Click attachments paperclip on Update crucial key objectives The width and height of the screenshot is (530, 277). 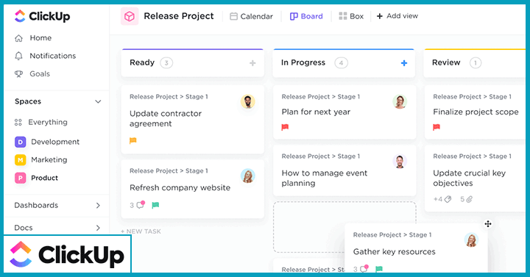(469, 199)
